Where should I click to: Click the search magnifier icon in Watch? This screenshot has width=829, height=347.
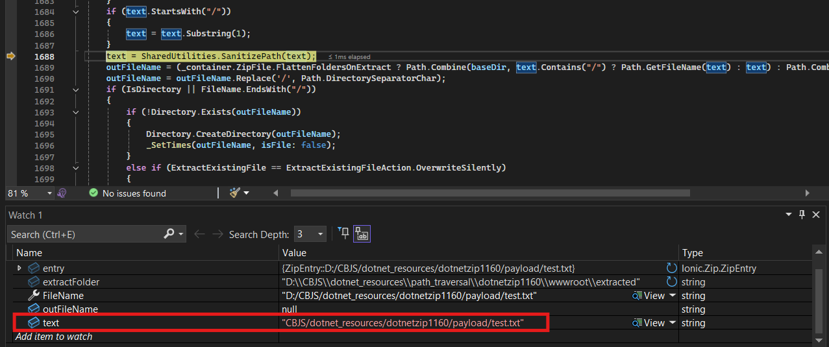point(169,234)
